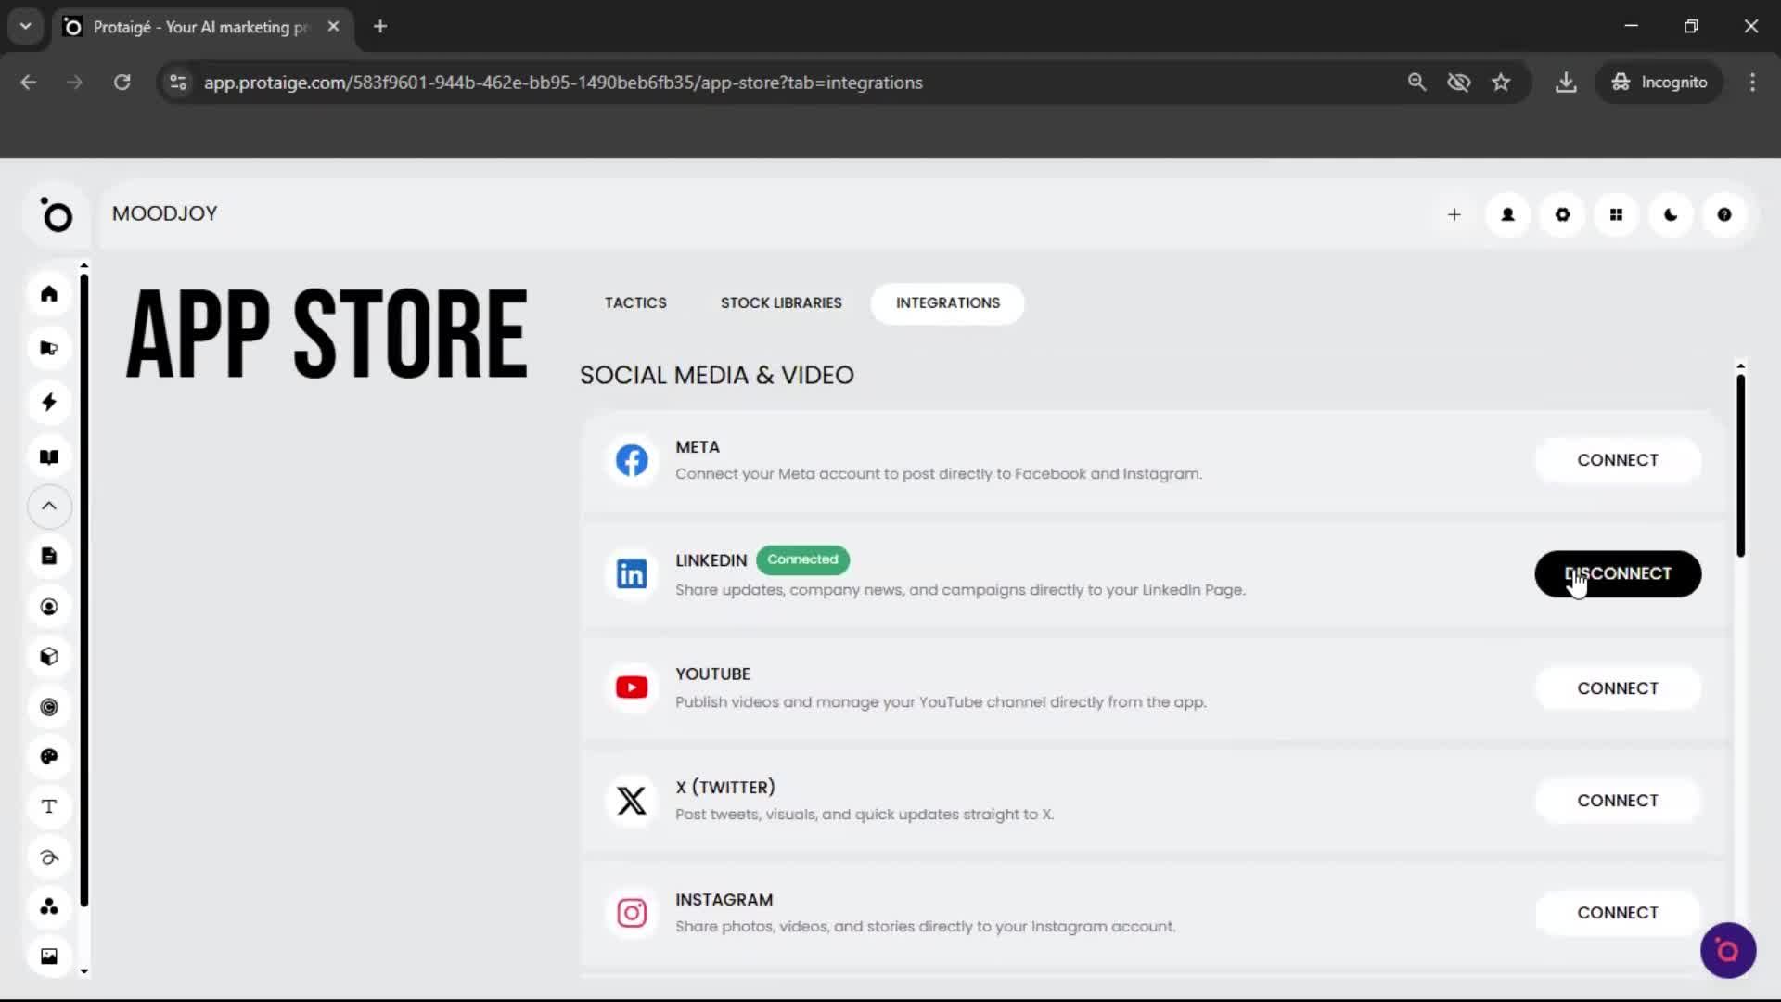Viewport: 1781px width, 1002px height.
Task: Select the lightning bolt tool in sidebar
Action: coord(49,402)
